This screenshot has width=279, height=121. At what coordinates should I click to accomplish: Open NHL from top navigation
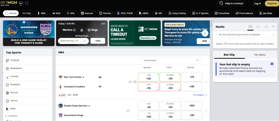tap(71, 13)
